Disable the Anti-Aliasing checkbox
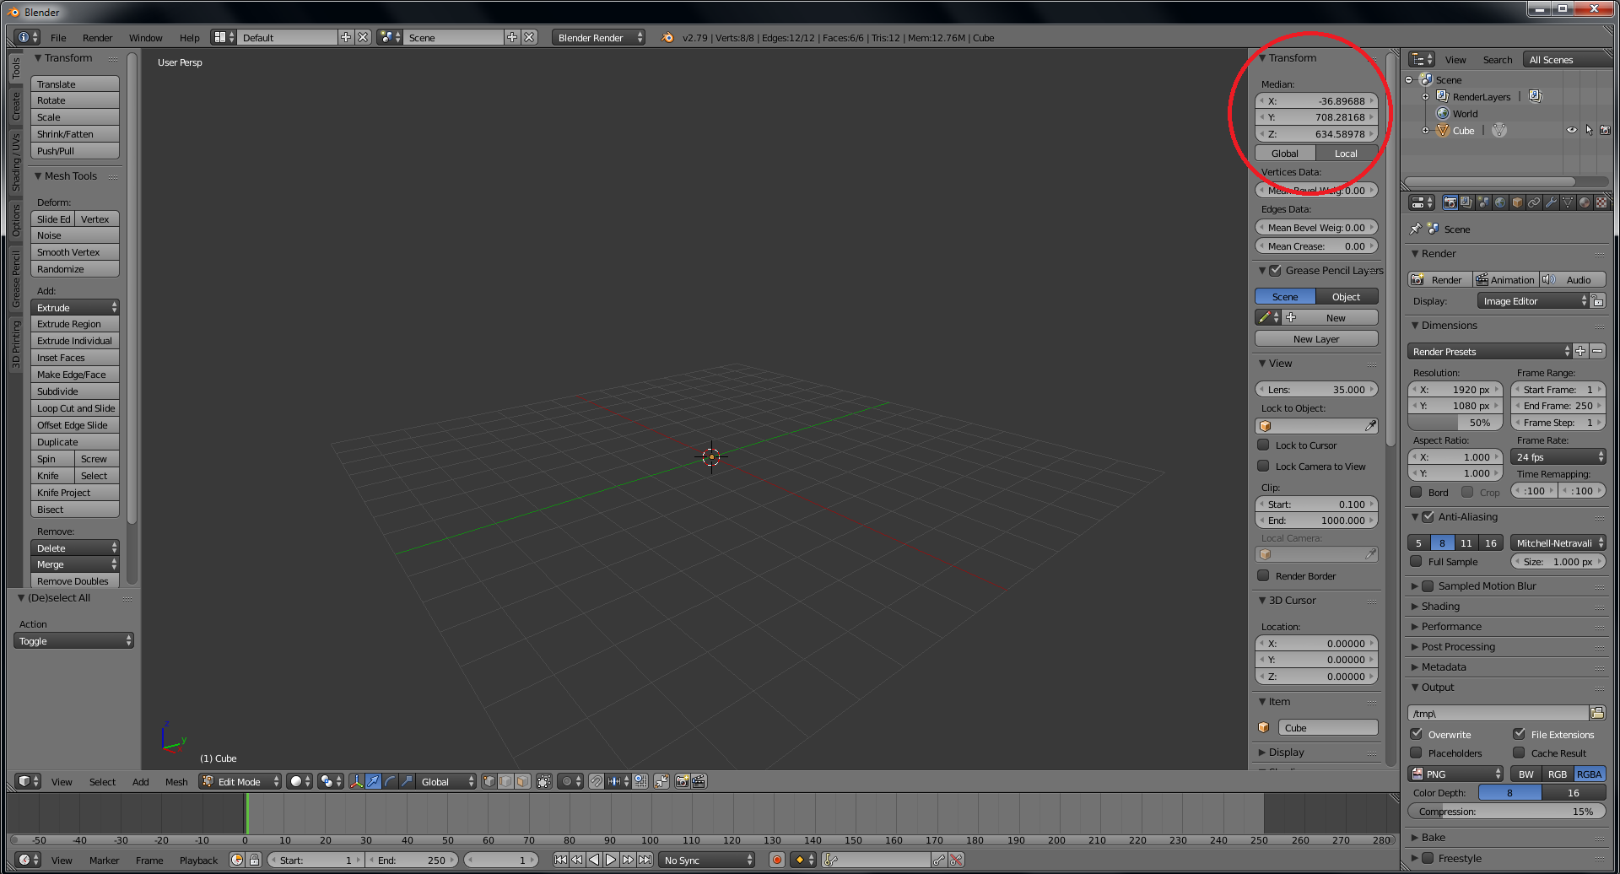The image size is (1620, 874). pos(1428,516)
